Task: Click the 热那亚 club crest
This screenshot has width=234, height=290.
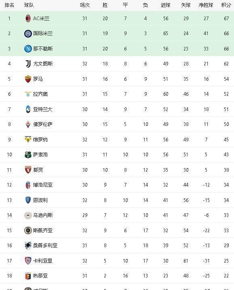Action: point(28,276)
